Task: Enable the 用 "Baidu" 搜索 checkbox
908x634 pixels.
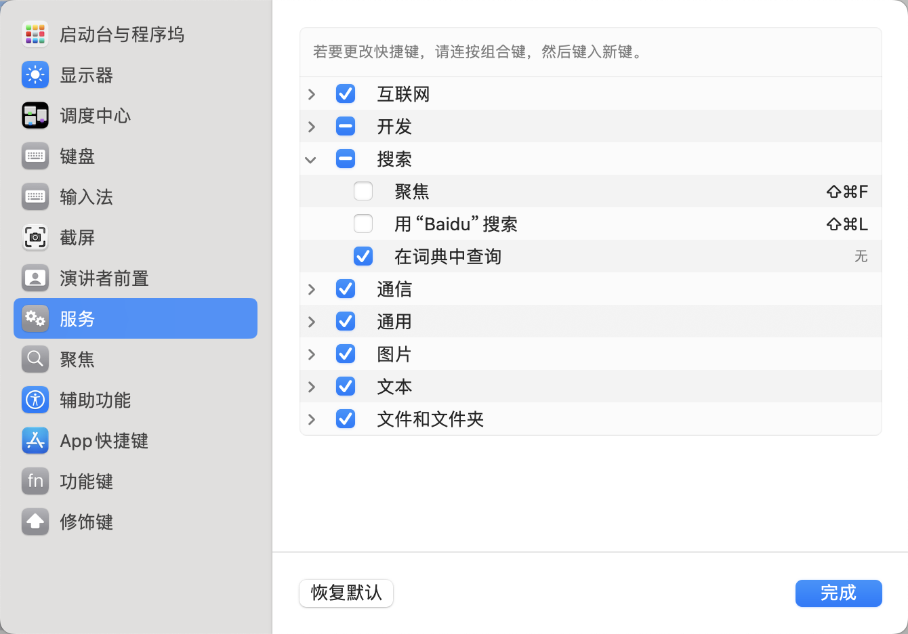Action: click(x=363, y=224)
